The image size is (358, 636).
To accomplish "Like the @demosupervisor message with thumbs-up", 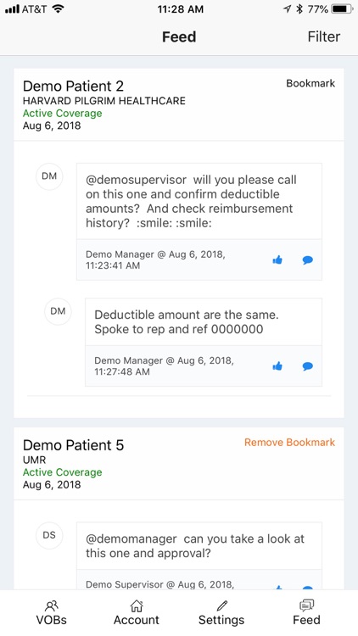I will click(277, 260).
